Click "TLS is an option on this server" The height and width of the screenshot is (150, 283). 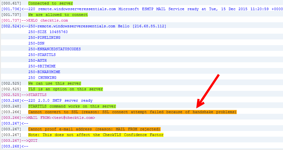pos(66,89)
